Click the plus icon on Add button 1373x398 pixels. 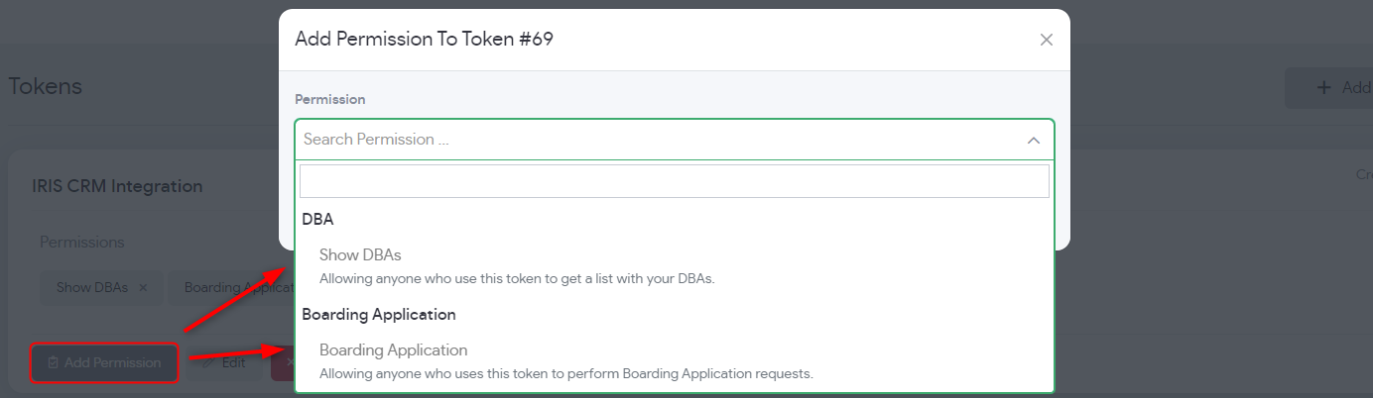[1323, 88]
